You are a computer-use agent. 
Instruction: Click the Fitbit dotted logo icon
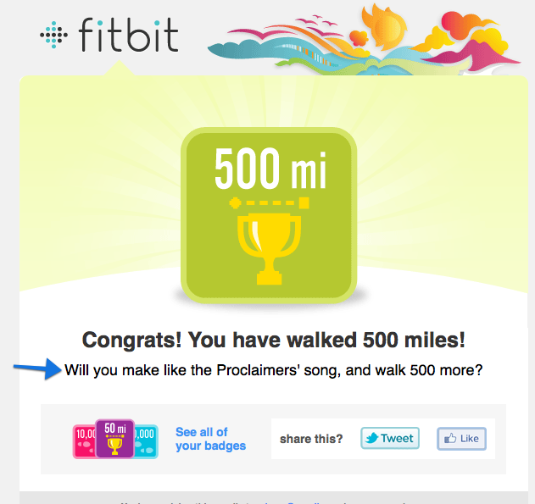coord(53,35)
